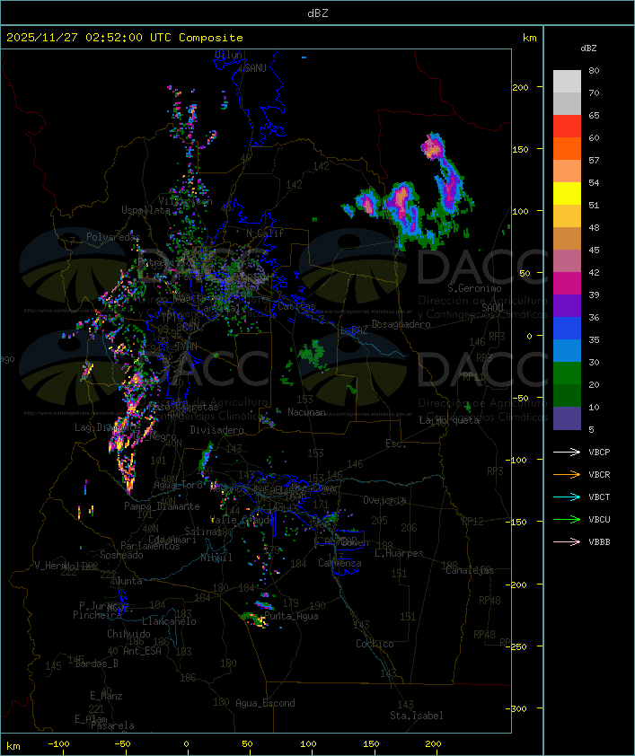
Task: Click the Pasarela place label
Action: 112,725
